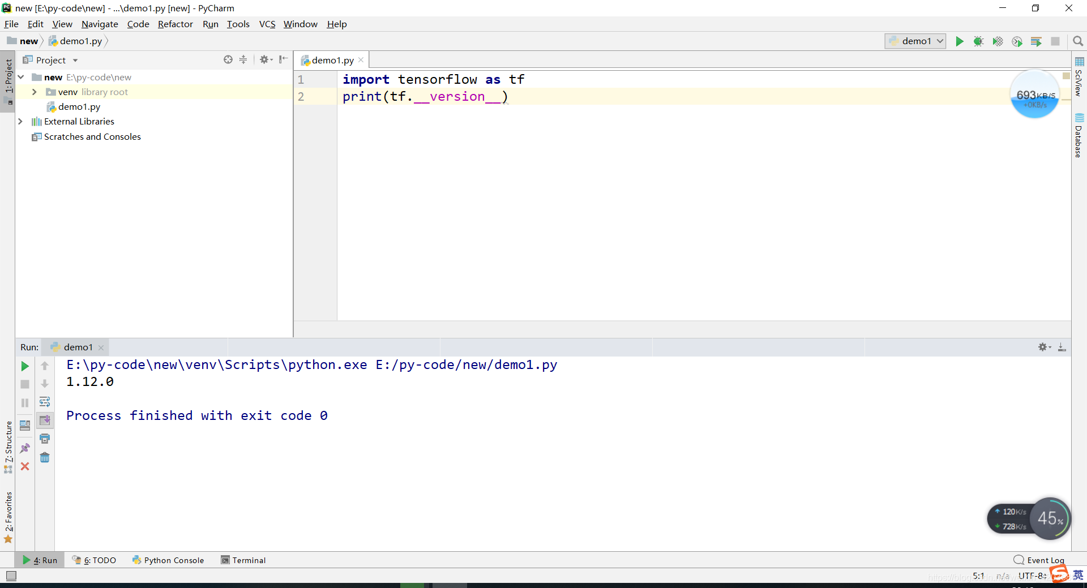Rerun demo1 in Run panel
Viewport: 1087px width, 588px height.
(25, 366)
